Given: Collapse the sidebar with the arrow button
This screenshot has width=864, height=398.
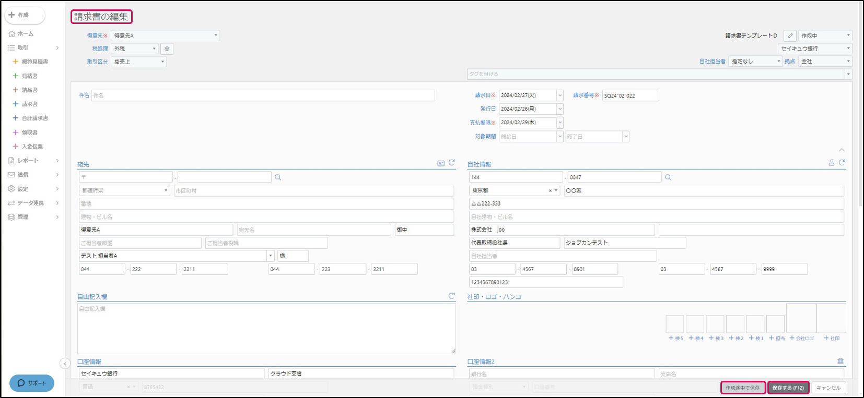Looking at the screenshot, I should click(x=65, y=364).
